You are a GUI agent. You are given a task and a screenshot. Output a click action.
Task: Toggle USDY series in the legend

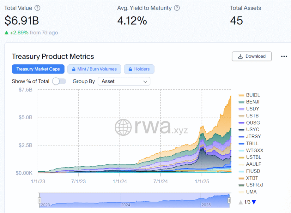[249, 109]
